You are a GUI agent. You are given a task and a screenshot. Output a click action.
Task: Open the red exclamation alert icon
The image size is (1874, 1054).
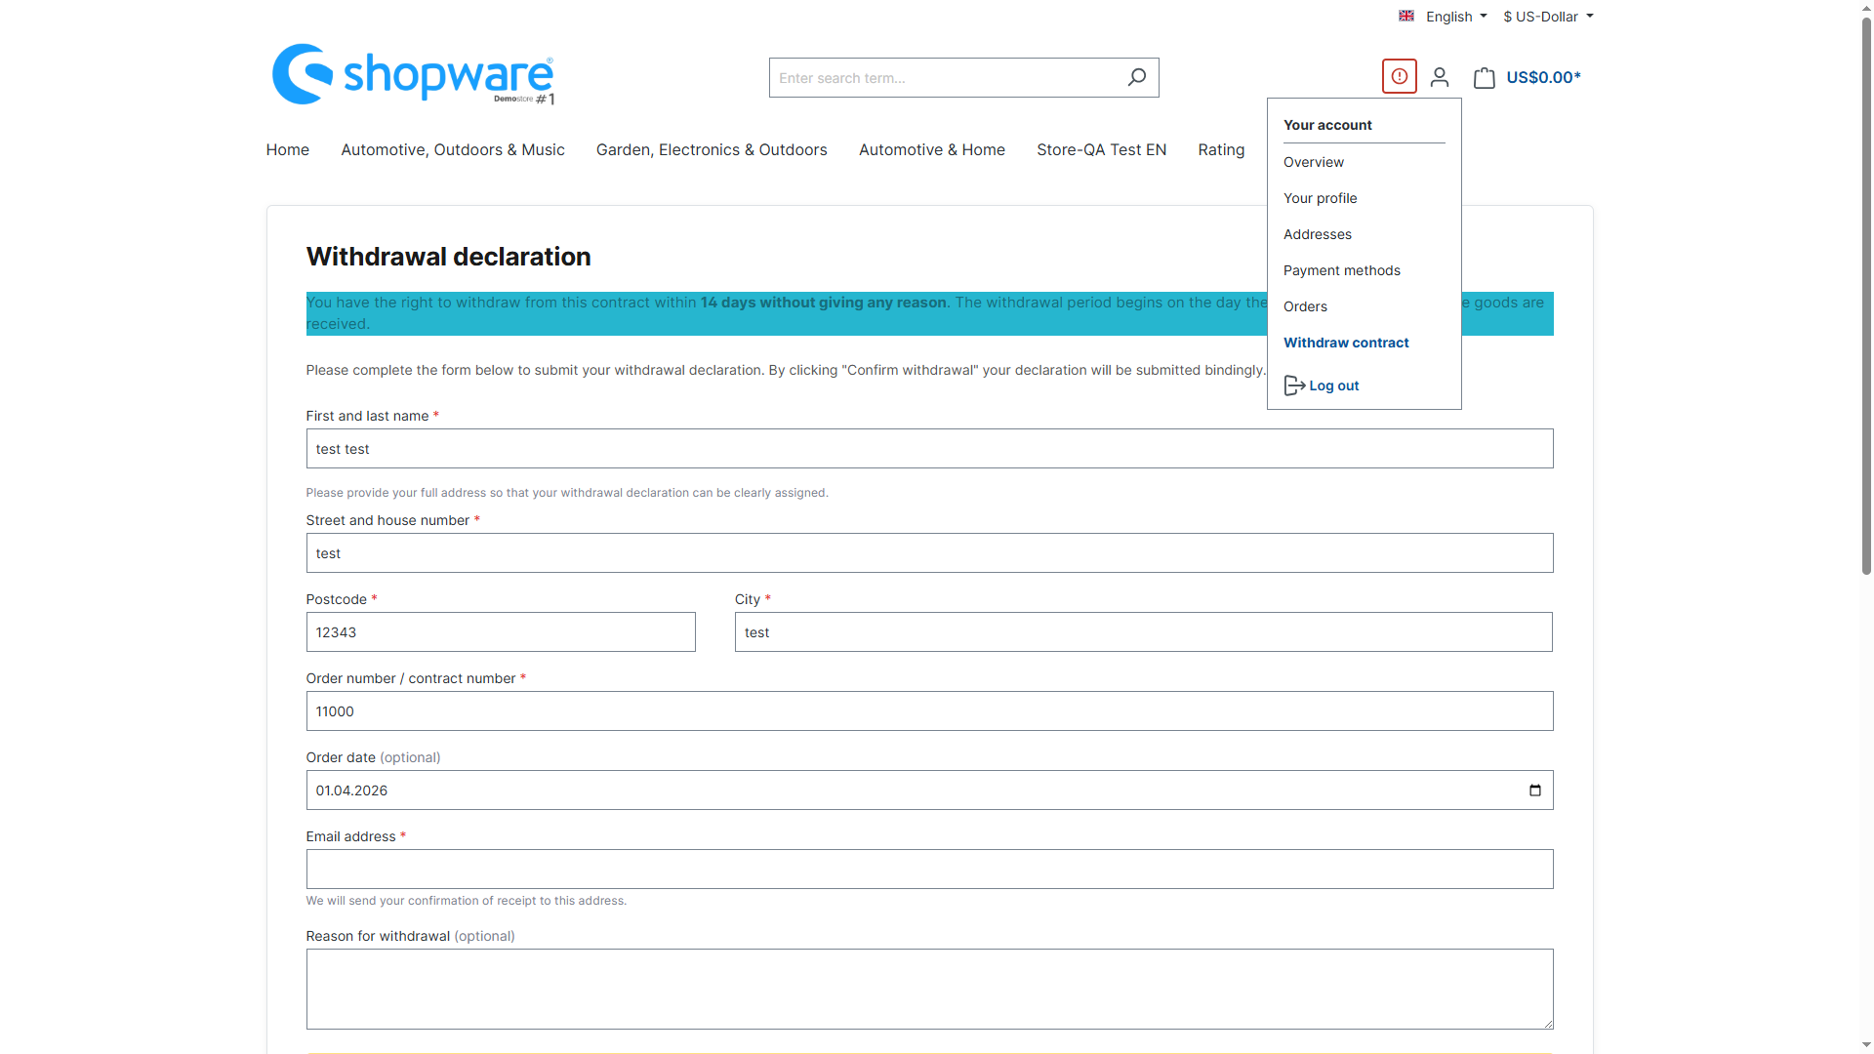1399,76
